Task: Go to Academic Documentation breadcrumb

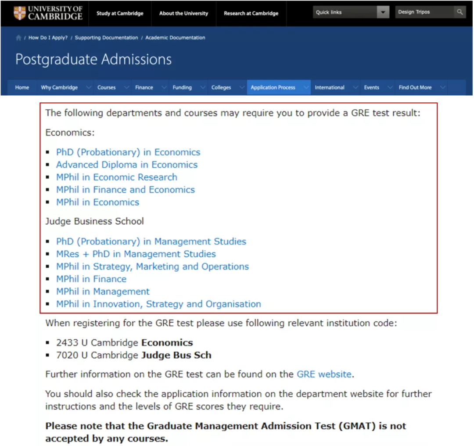Action: click(175, 38)
